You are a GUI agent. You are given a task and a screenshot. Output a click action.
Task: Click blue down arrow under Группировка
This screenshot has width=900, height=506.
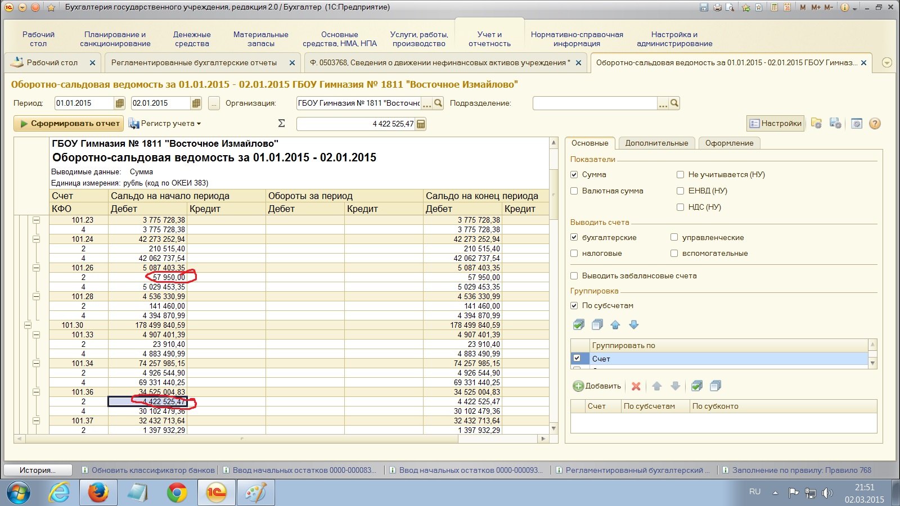(634, 325)
